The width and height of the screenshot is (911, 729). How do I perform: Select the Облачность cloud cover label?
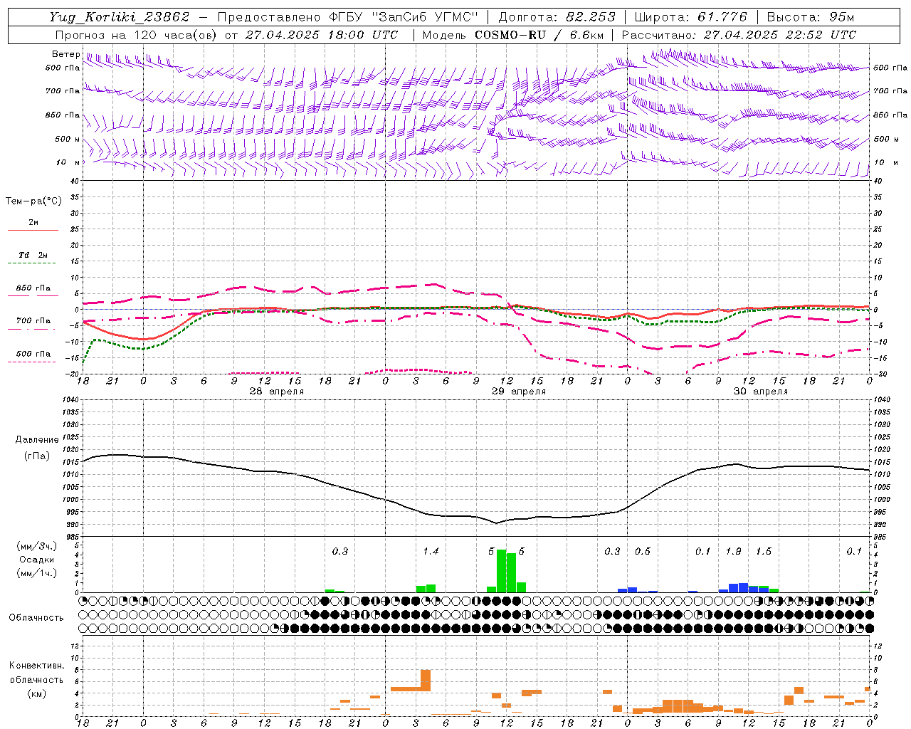(x=36, y=618)
